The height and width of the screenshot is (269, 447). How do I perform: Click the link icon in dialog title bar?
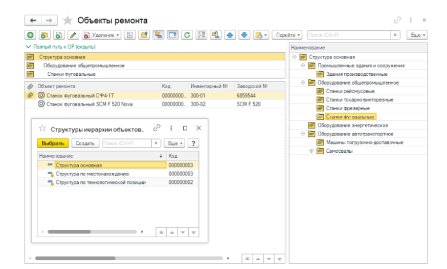pos(157,128)
